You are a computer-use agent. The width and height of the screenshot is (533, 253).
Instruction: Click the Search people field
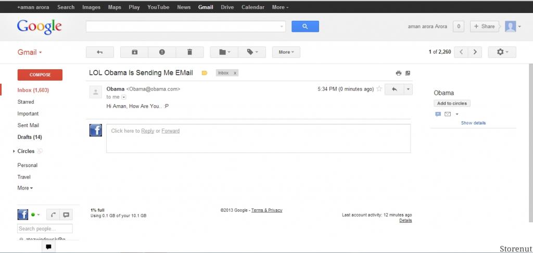click(x=45, y=229)
